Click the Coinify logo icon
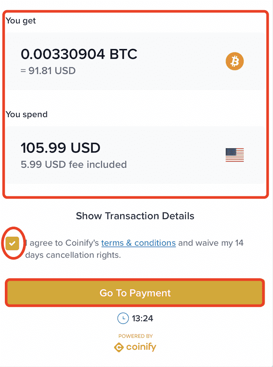The image size is (273, 367). click(x=119, y=347)
